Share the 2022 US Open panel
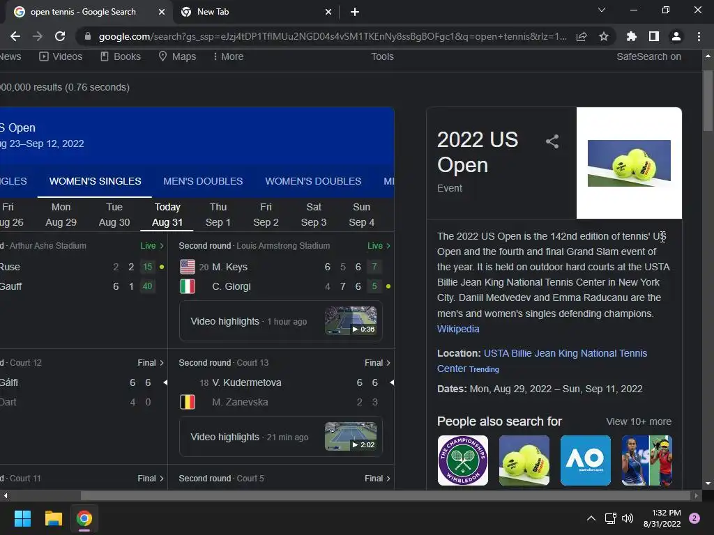714x535 pixels. coord(552,141)
